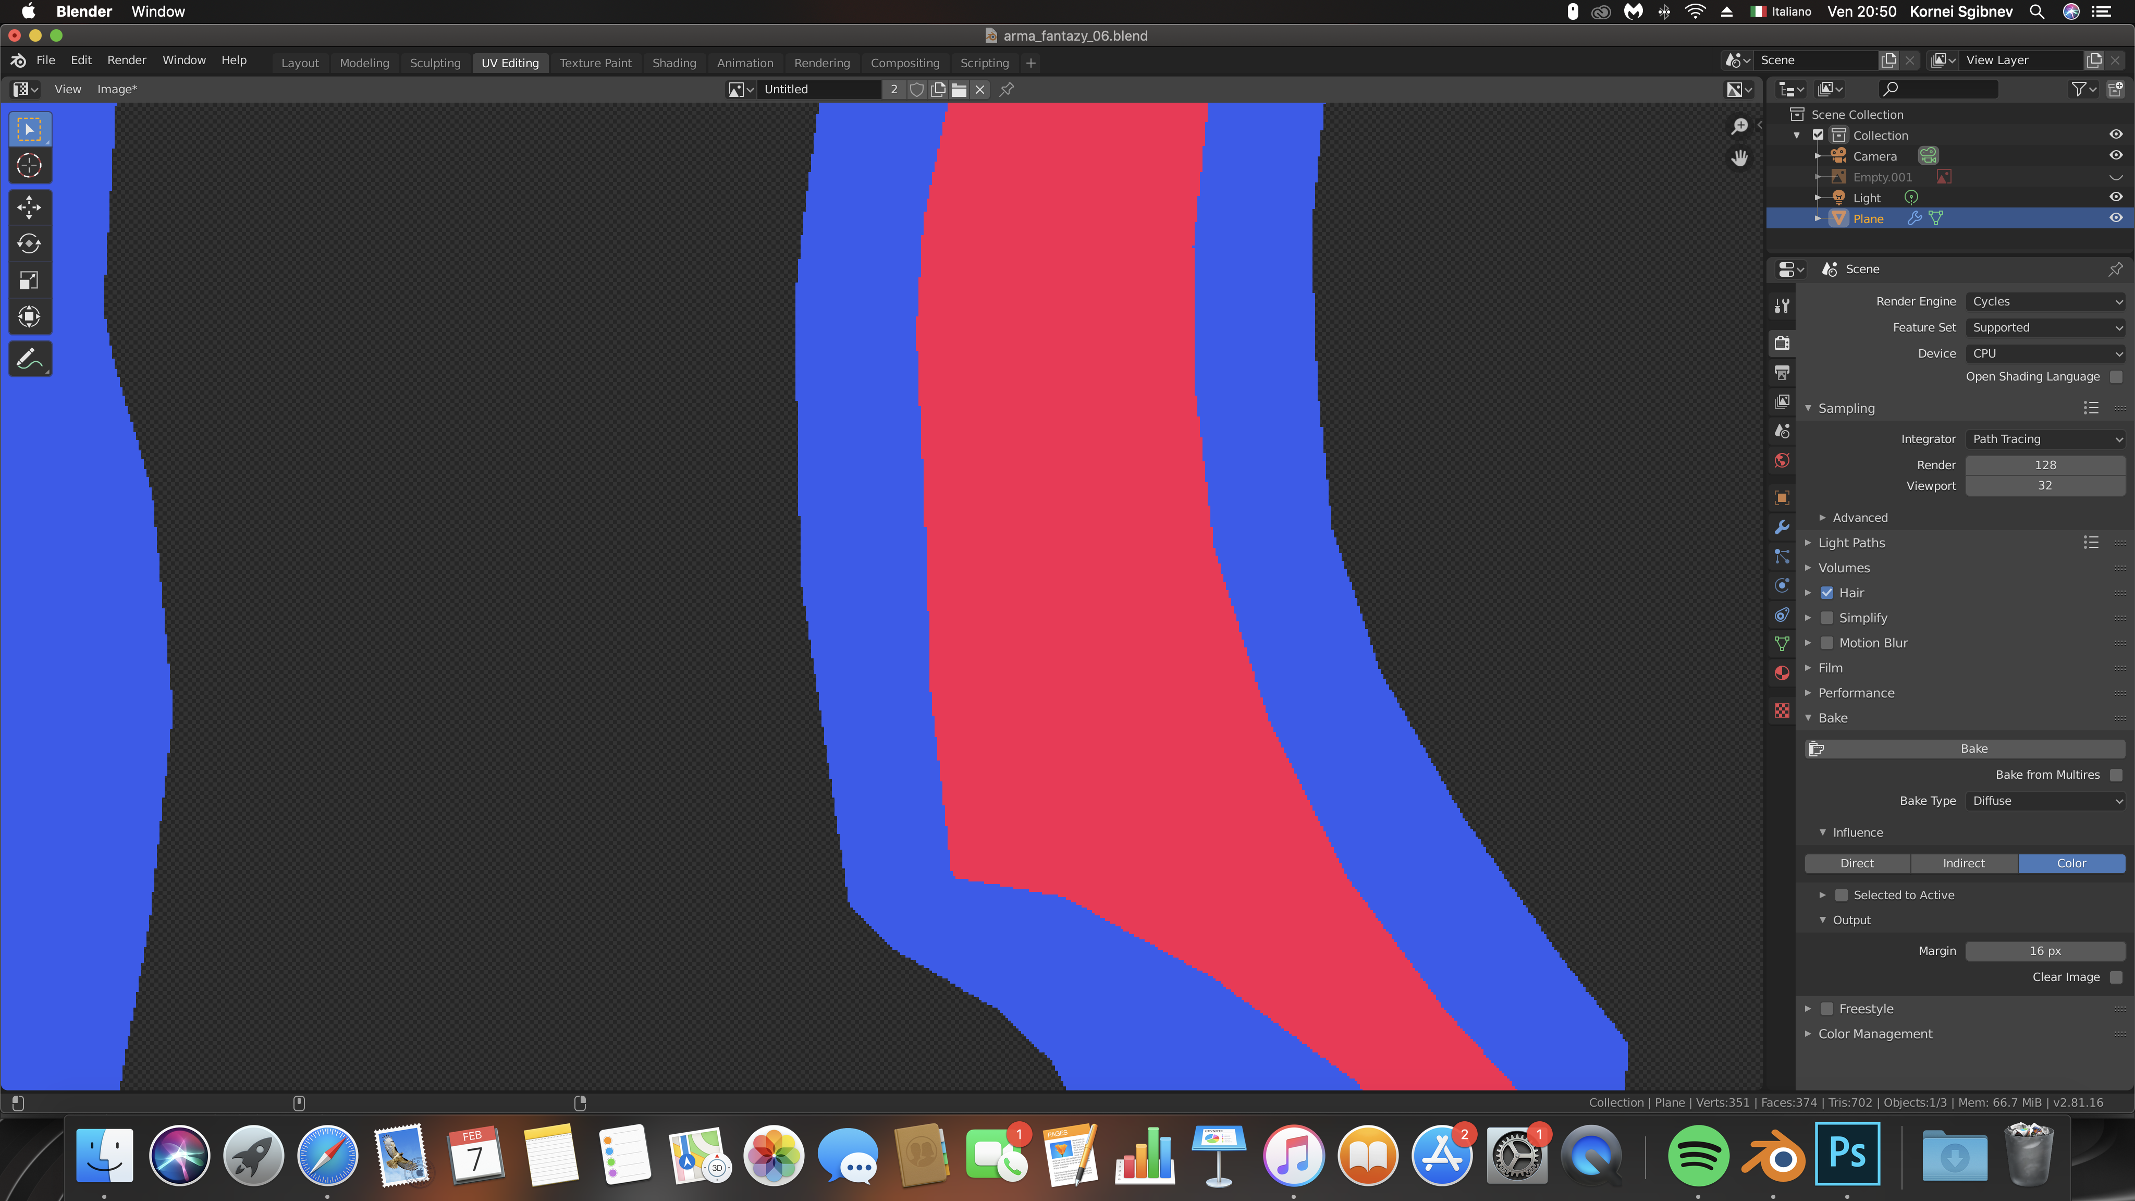Image resolution: width=2135 pixels, height=1201 pixels.
Task: Open the Render Engine dropdown
Action: click(x=2045, y=302)
